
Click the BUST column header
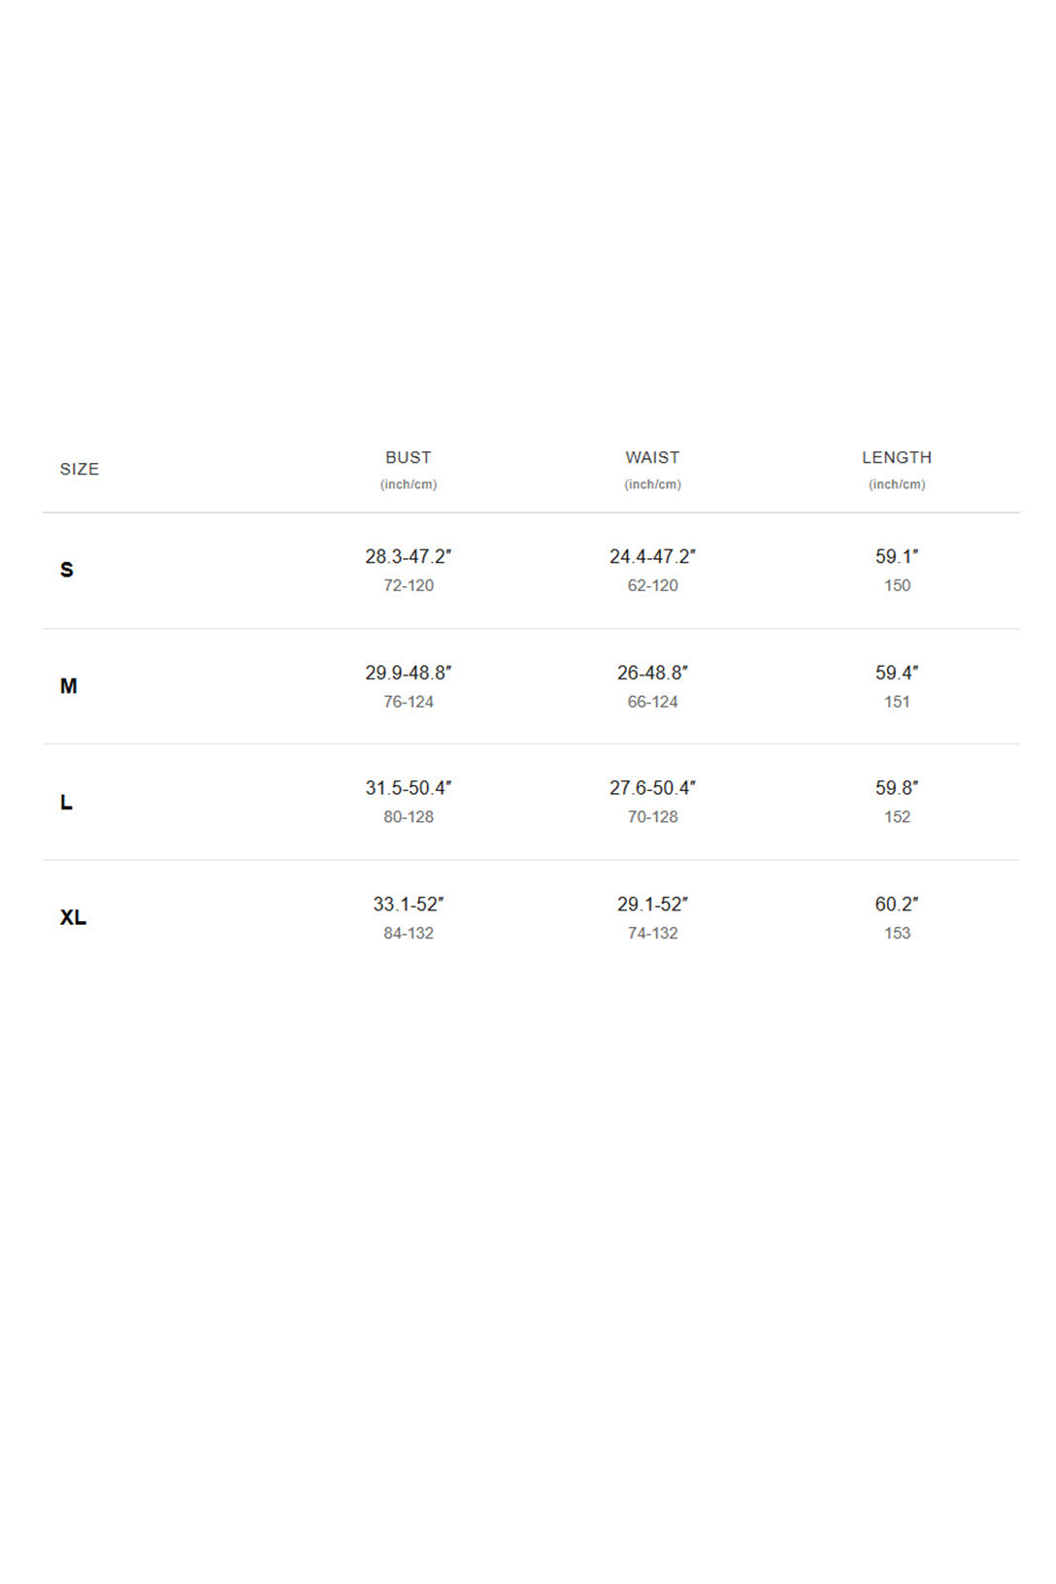[408, 457]
